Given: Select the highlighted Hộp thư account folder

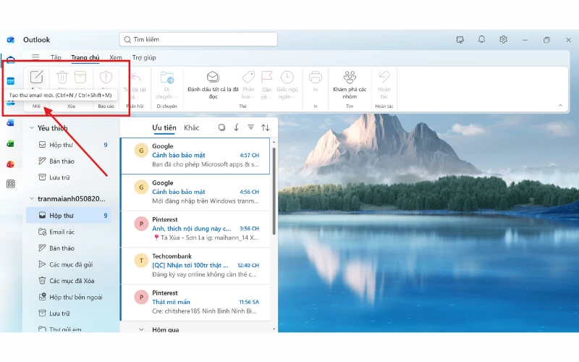Looking at the screenshot, I should click(x=69, y=215).
